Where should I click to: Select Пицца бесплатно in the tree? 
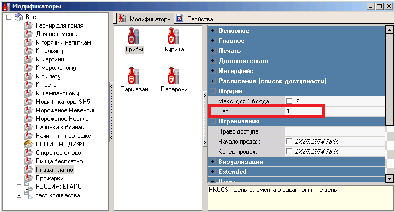59,161
